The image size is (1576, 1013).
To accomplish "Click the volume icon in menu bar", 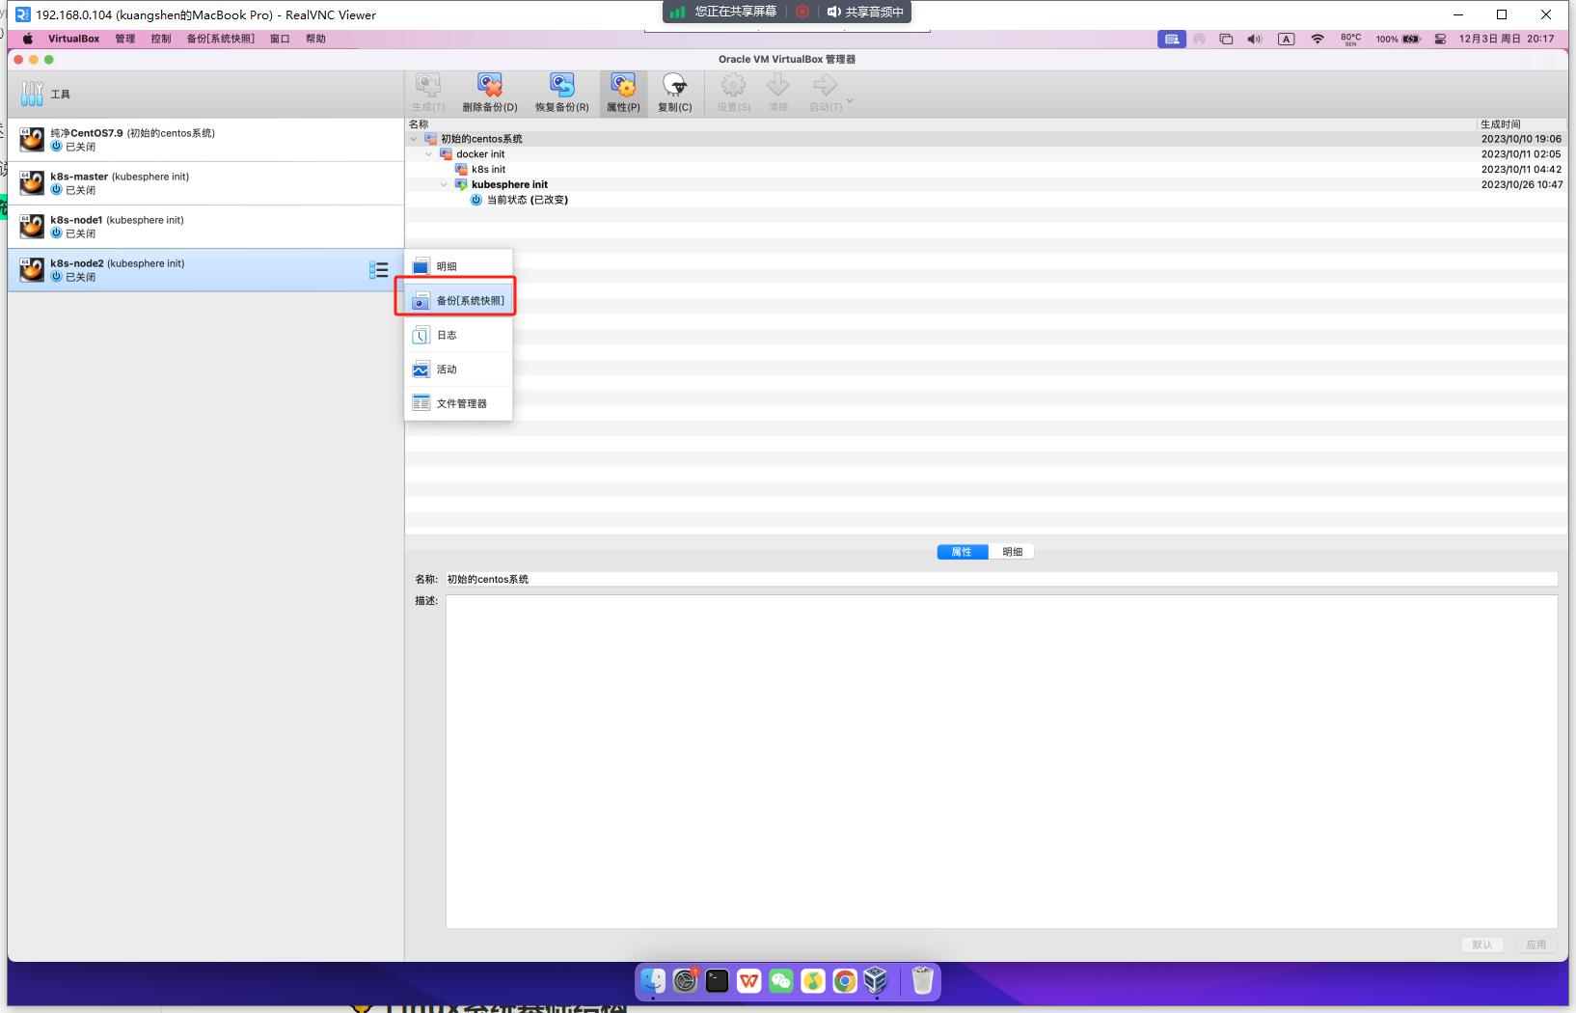I will [x=1254, y=39].
